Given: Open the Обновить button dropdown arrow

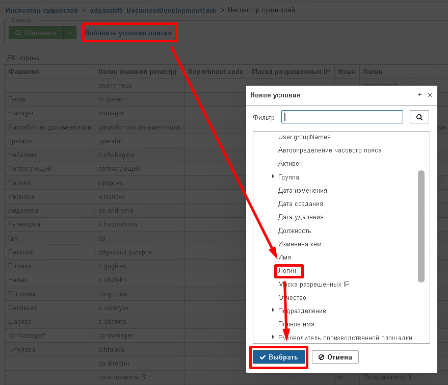Looking at the screenshot, I should (x=70, y=33).
